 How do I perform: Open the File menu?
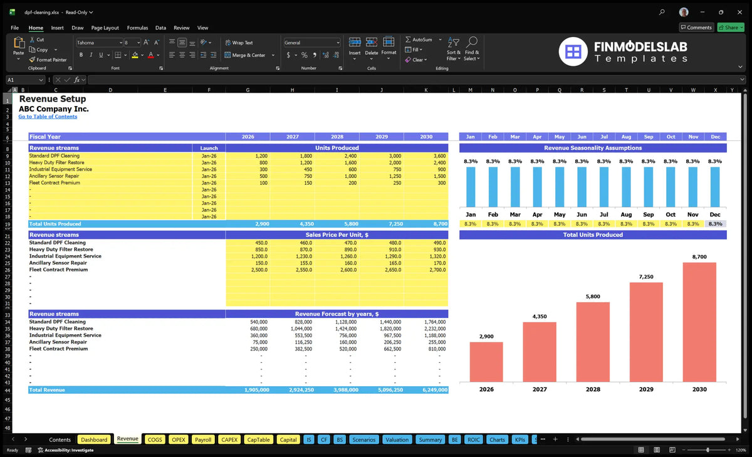pos(14,28)
